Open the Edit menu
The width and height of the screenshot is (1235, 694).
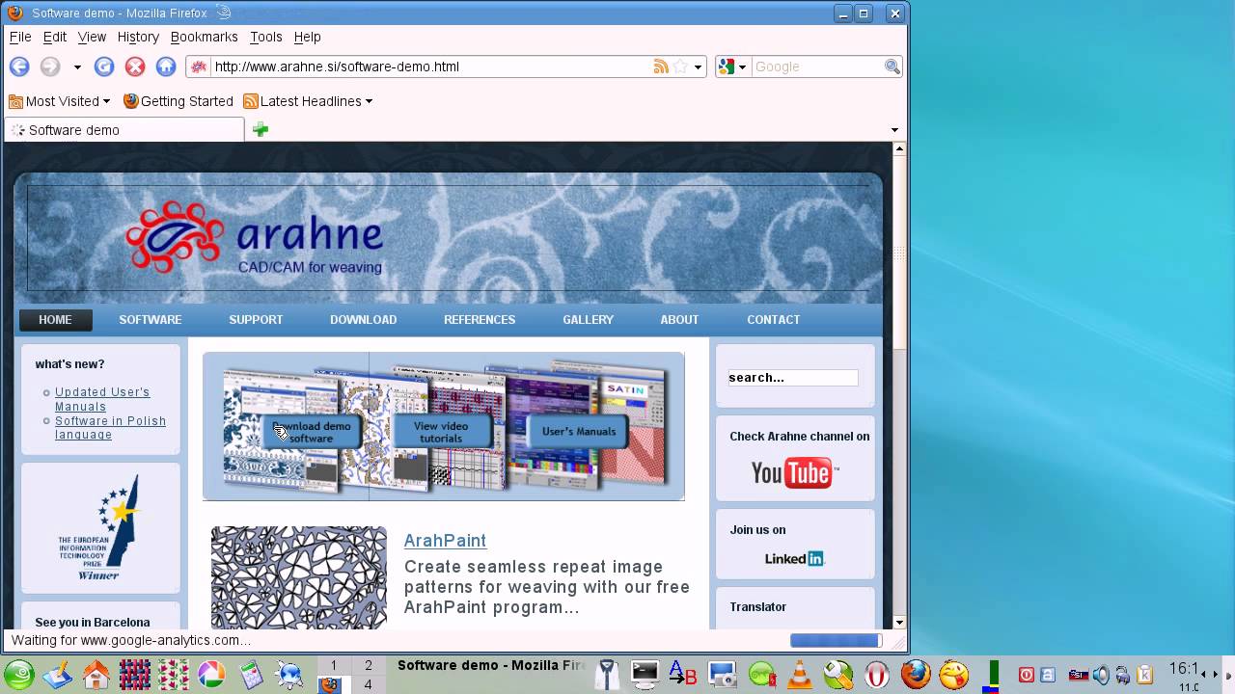coord(55,37)
